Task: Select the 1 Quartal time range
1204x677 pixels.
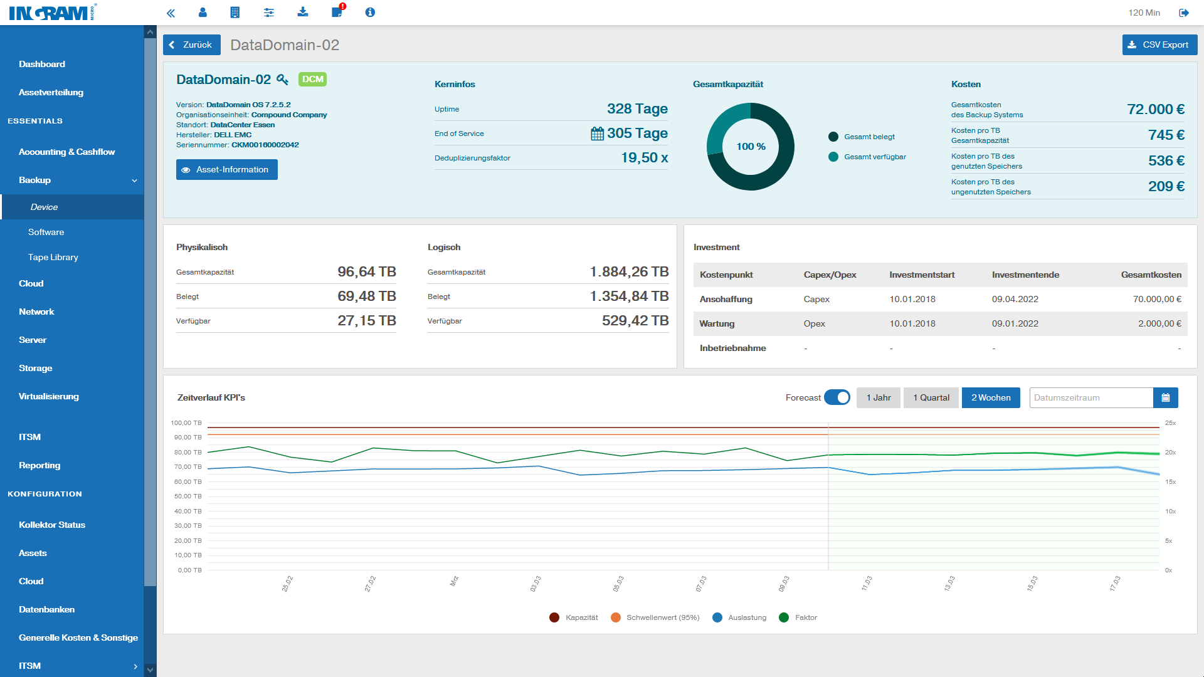Action: coord(931,397)
